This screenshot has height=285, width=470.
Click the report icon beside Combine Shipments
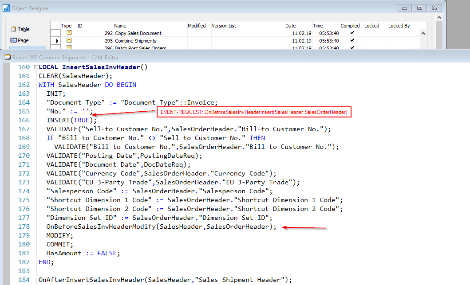(70, 40)
